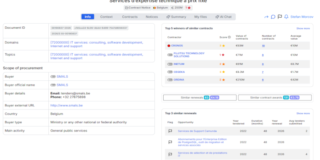Image resolution: width=320 pixels, height=160 pixels.
Task: Click organization icon beside CEGEKA
Action: tap(170, 72)
